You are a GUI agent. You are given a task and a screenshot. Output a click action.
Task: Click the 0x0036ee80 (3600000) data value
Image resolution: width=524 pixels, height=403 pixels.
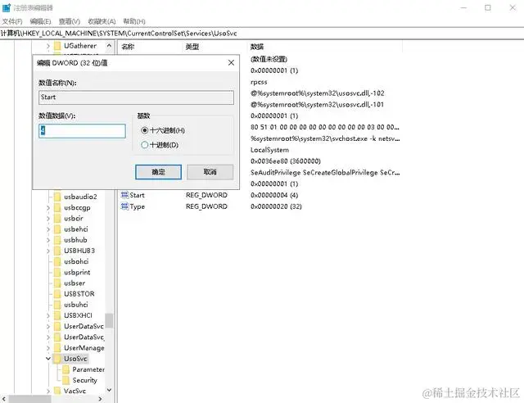(286, 161)
